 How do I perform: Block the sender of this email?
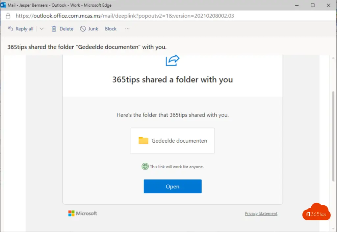tap(111, 29)
